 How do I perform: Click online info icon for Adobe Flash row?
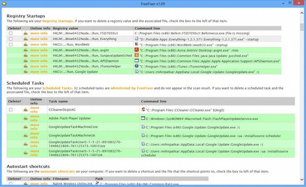click(25, 118)
